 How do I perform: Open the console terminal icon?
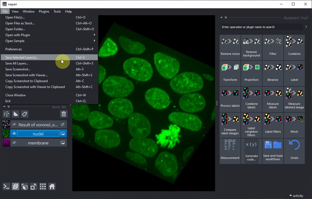pyautogui.click(x=6, y=187)
